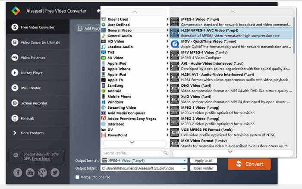Choose MKV Video Format (*.mkv)
This screenshot has height=189, width=302.
point(231,143)
